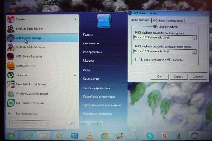Open Программы по умолчанию
This screenshot has height=141, width=212.
pos(102,105)
